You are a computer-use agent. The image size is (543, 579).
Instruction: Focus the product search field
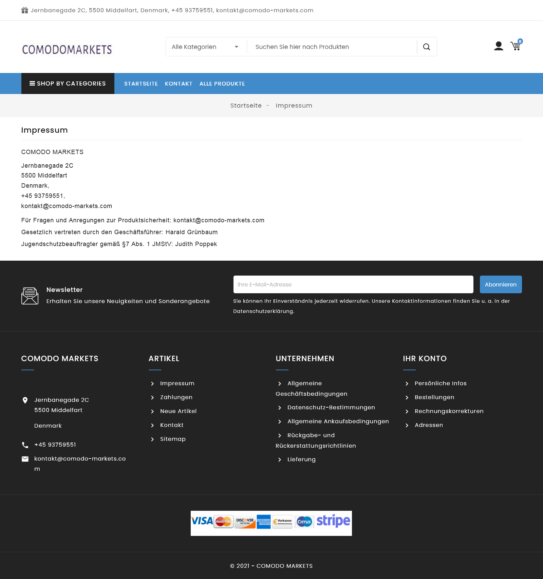[332, 47]
